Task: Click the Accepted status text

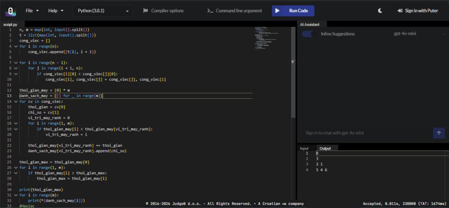Action: (405, 204)
